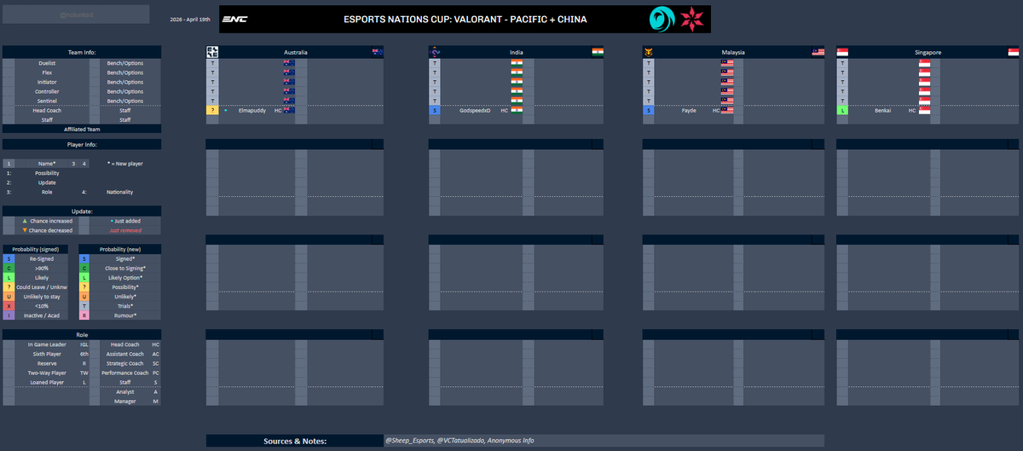Select the Benkai name cell
The image size is (1023, 451).
(884, 110)
